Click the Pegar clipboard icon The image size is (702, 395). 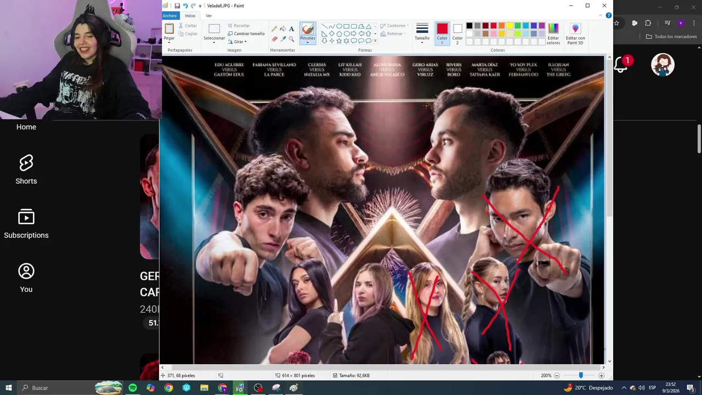(x=169, y=28)
